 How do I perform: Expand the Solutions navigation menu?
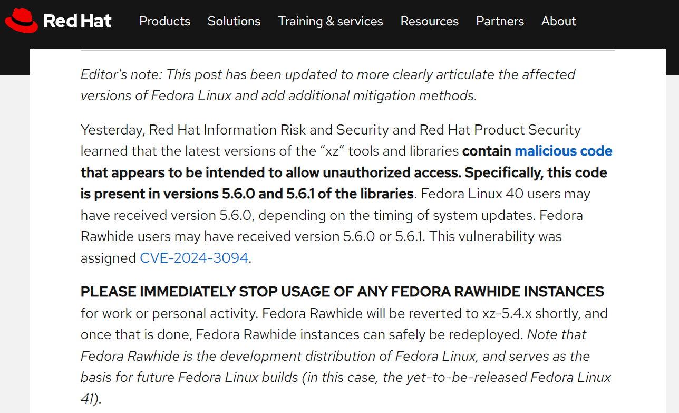pos(234,21)
